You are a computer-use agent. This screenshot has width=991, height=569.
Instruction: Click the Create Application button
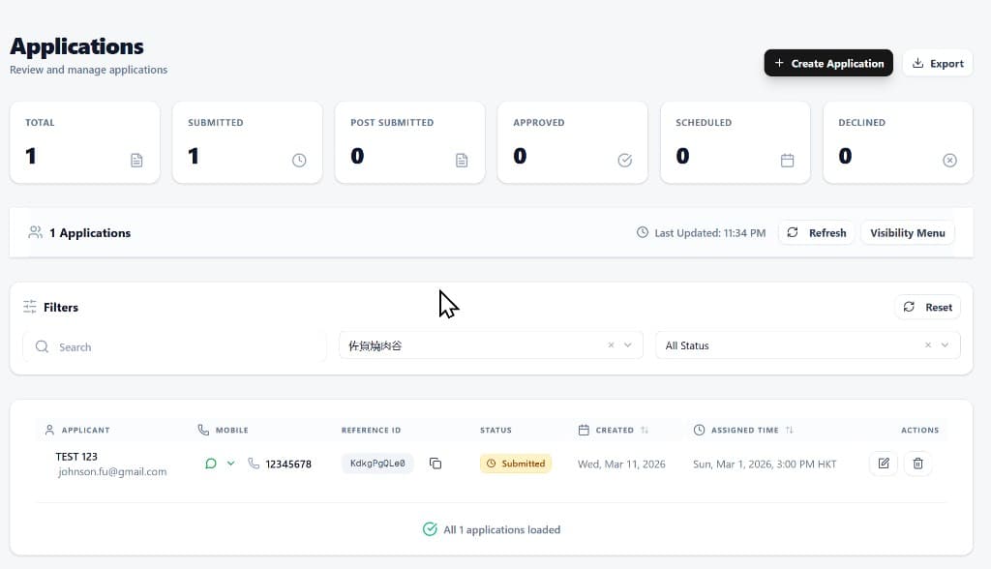coord(828,63)
